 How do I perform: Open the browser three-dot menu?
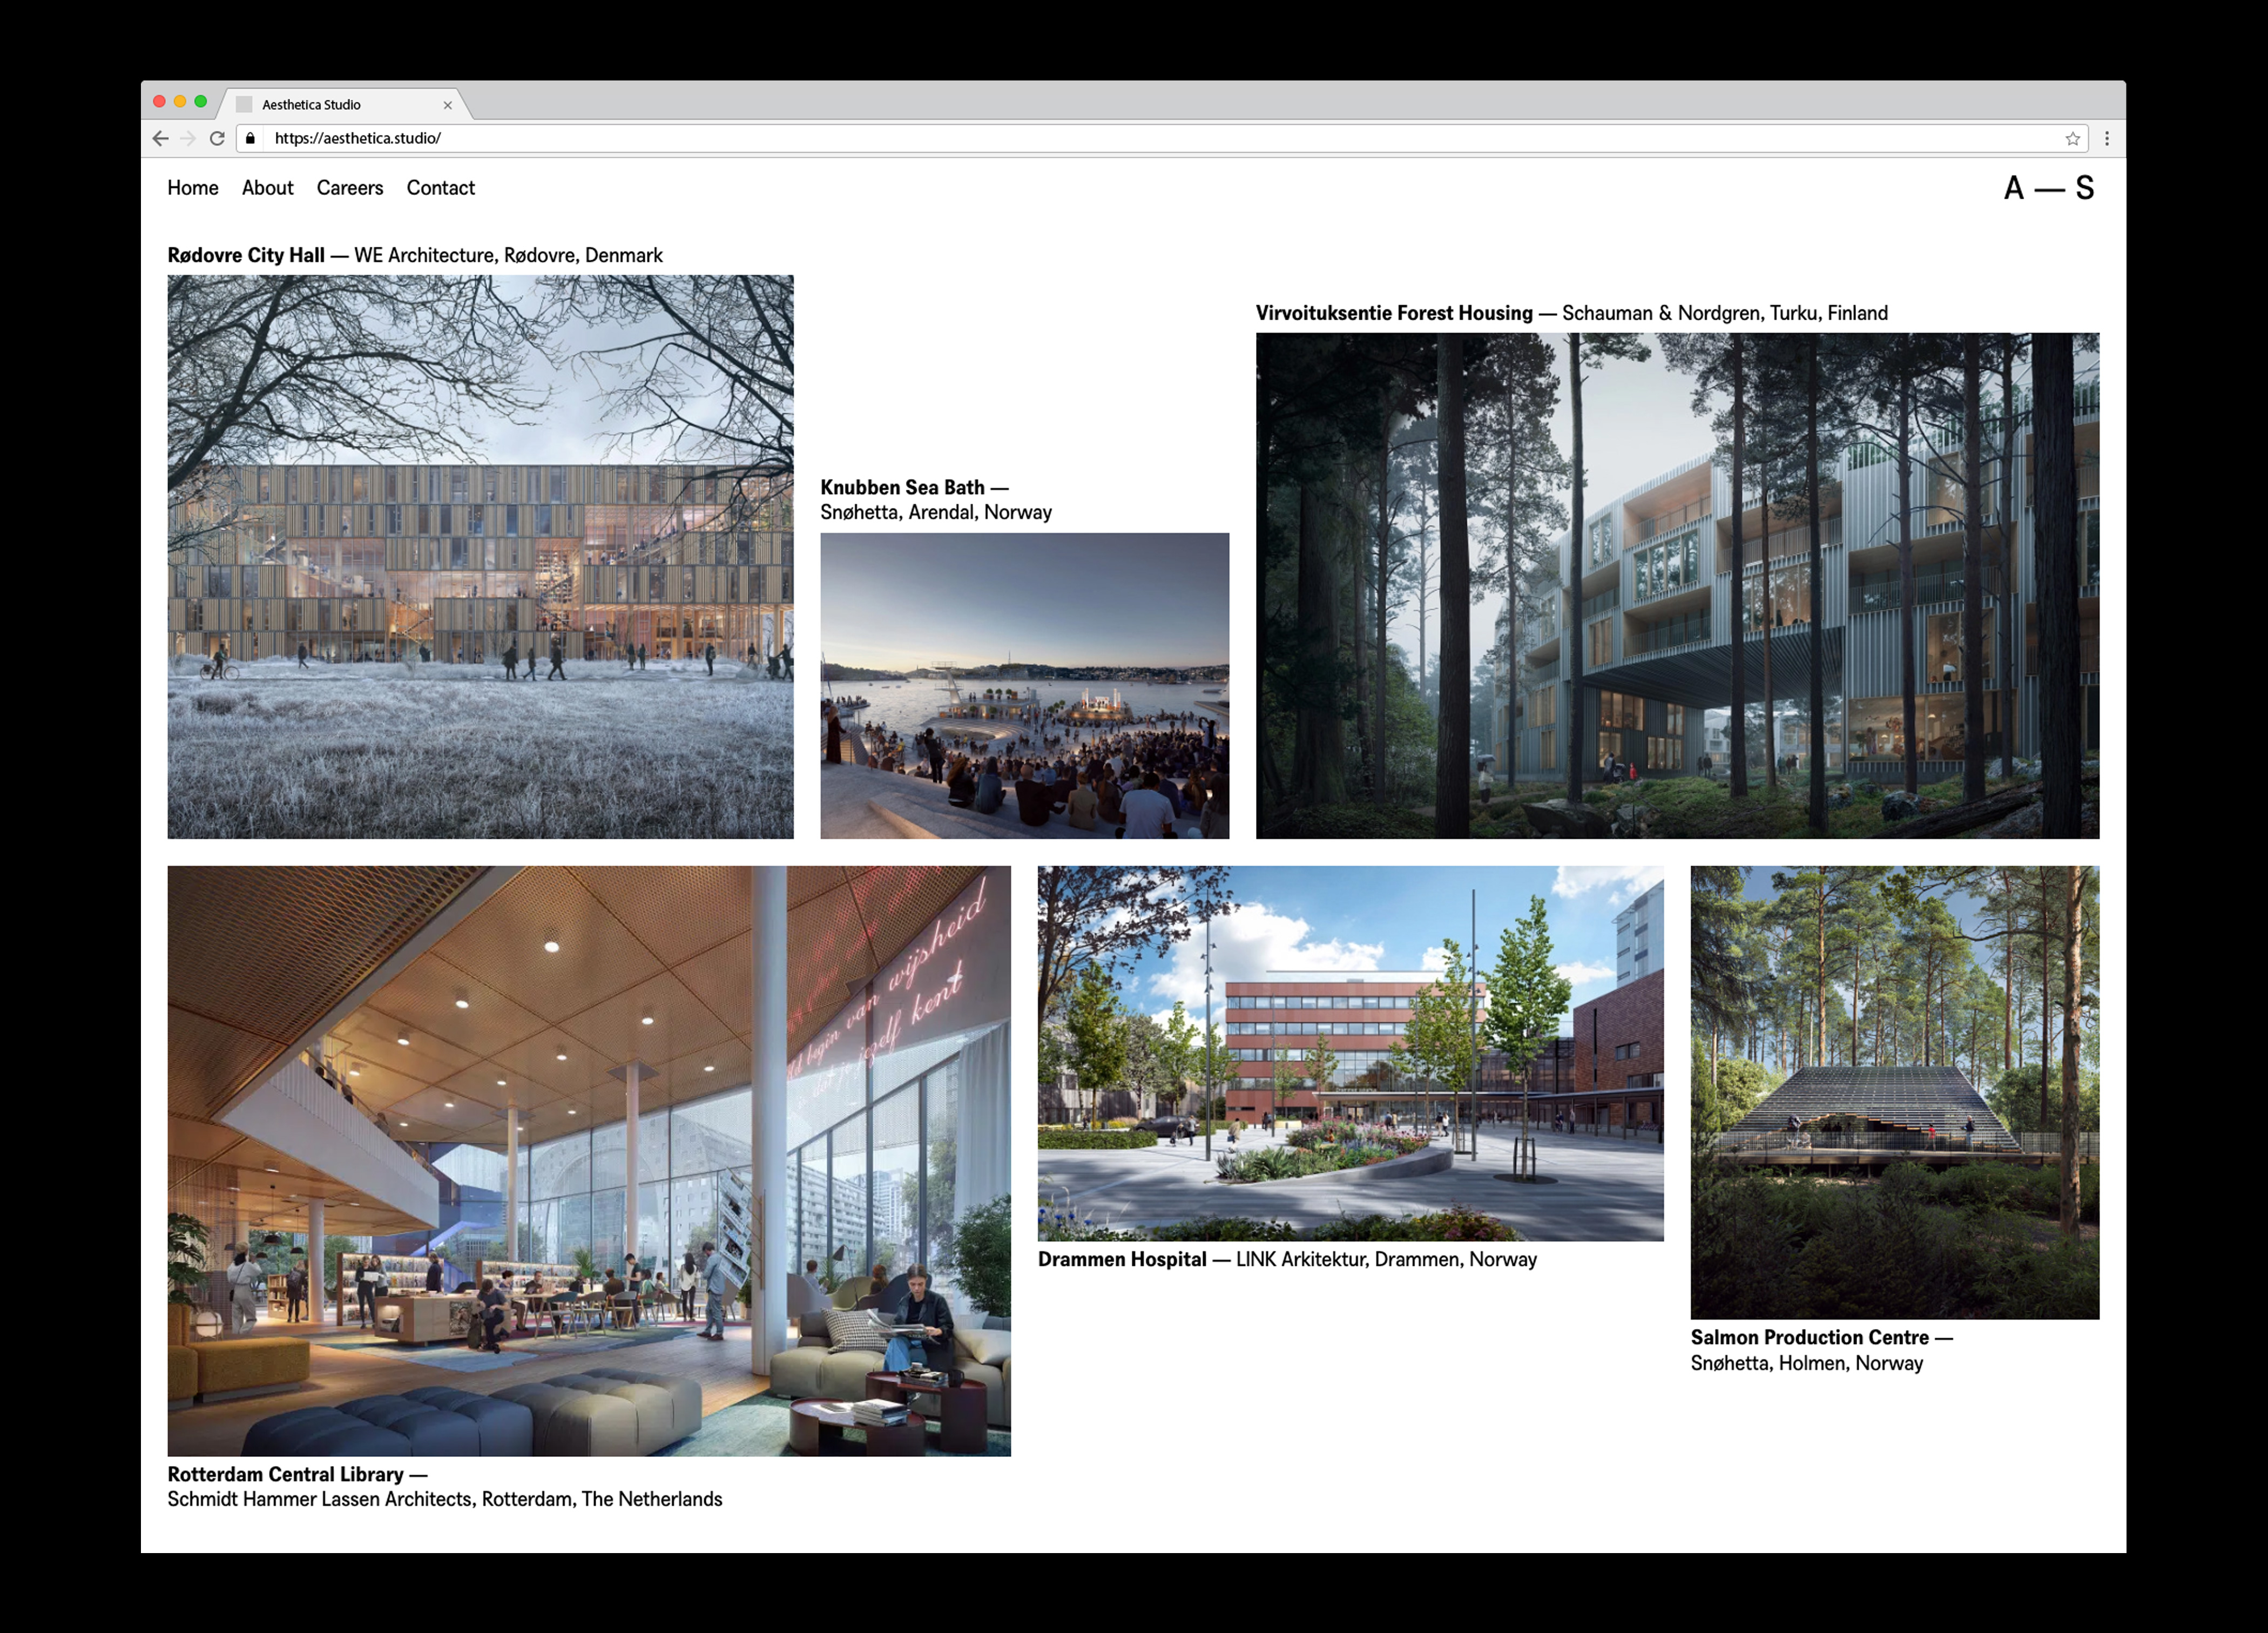coord(2106,139)
